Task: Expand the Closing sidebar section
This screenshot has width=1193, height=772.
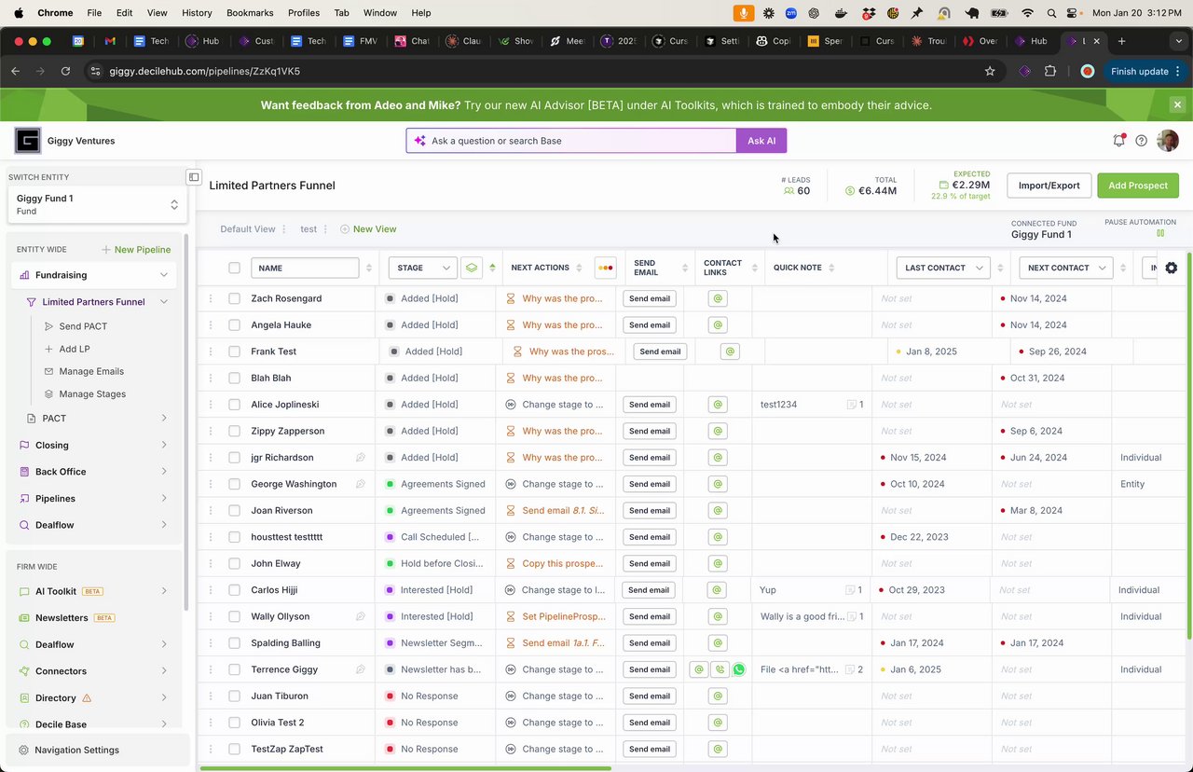Action: tap(164, 446)
